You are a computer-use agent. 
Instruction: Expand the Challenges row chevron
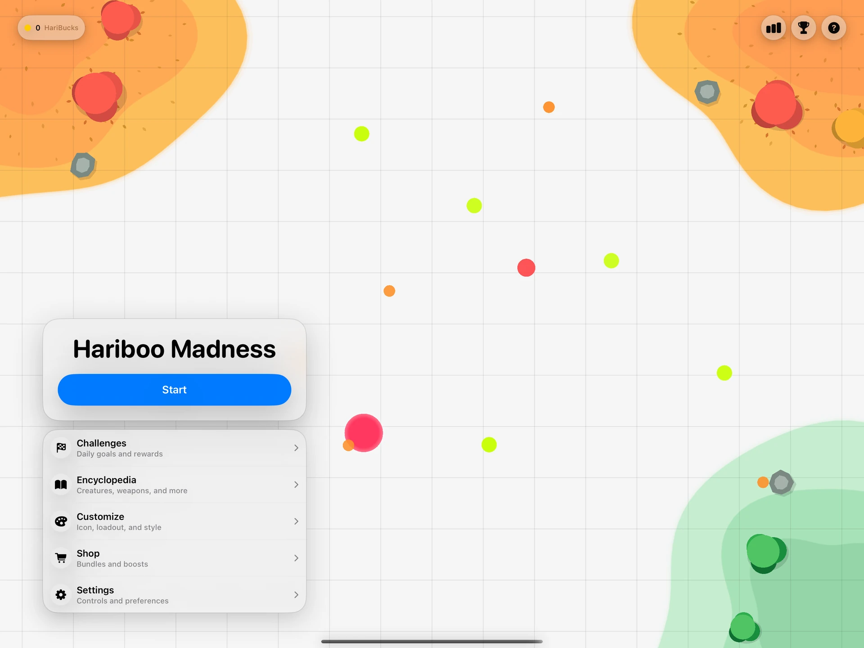click(x=296, y=448)
